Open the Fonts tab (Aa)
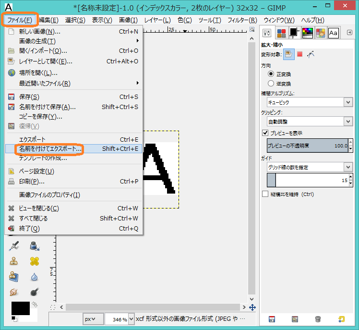359x330 pixels. (334, 33)
